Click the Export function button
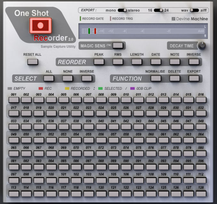 point(194,78)
